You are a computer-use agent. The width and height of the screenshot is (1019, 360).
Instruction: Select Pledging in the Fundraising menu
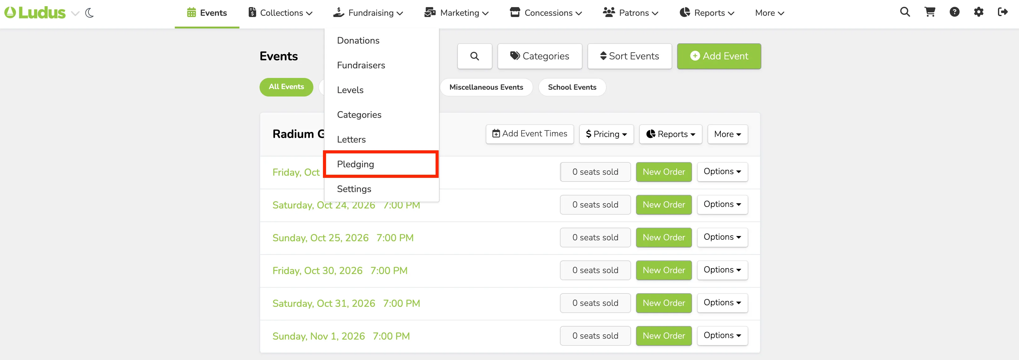click(x=381, y=164)
